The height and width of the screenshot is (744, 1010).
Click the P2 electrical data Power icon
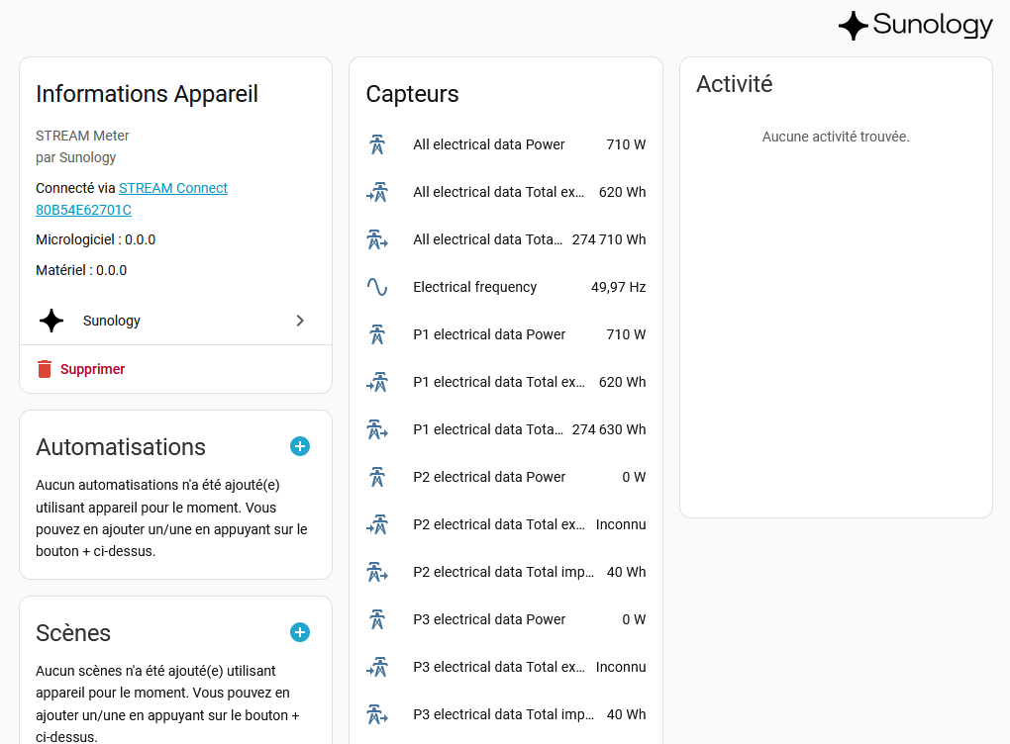tap(376, 477)
